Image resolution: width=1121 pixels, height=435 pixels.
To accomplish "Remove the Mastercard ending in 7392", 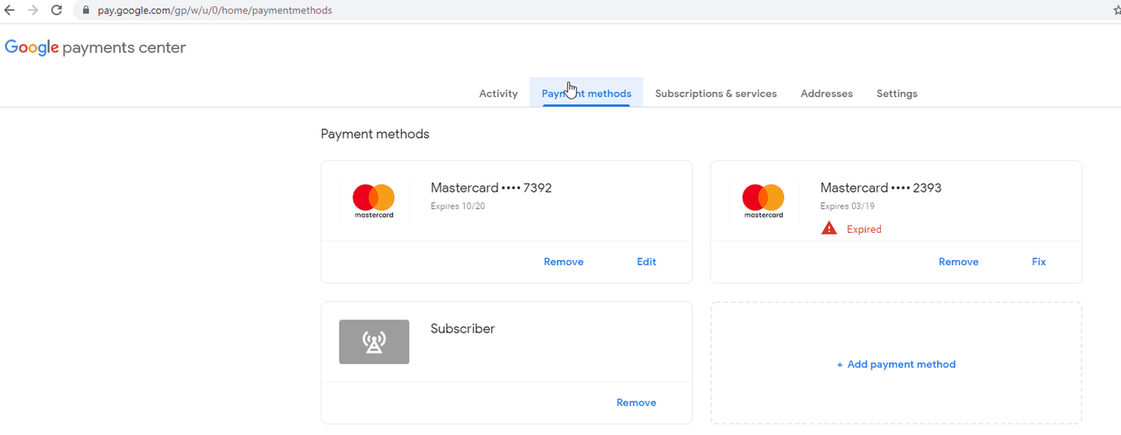I will click(x=563, y=262).
